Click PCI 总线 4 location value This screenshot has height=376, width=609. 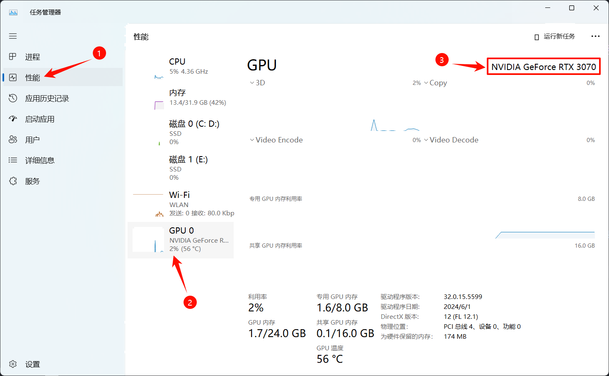(x=482, y=326)
